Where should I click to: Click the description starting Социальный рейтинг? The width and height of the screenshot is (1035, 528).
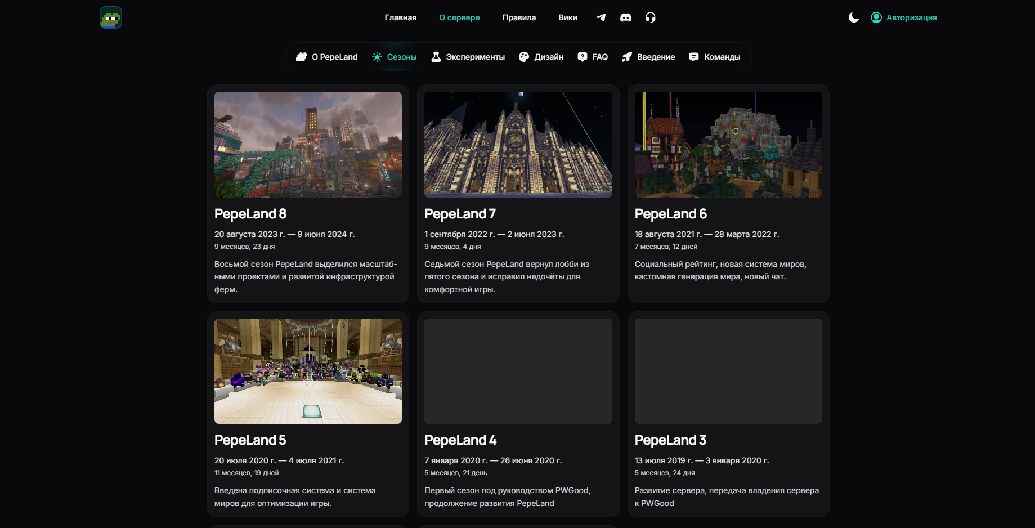click(720, 270)
